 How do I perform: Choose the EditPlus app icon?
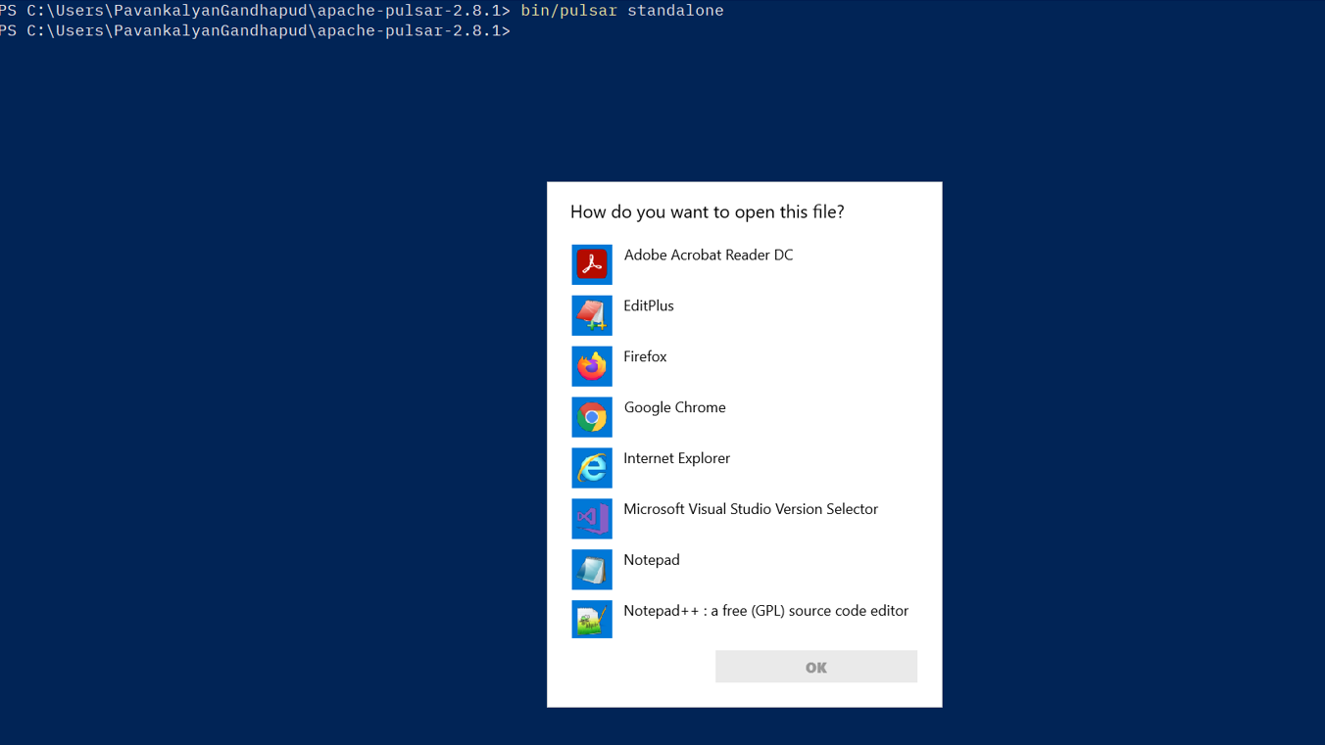point(592,315)
